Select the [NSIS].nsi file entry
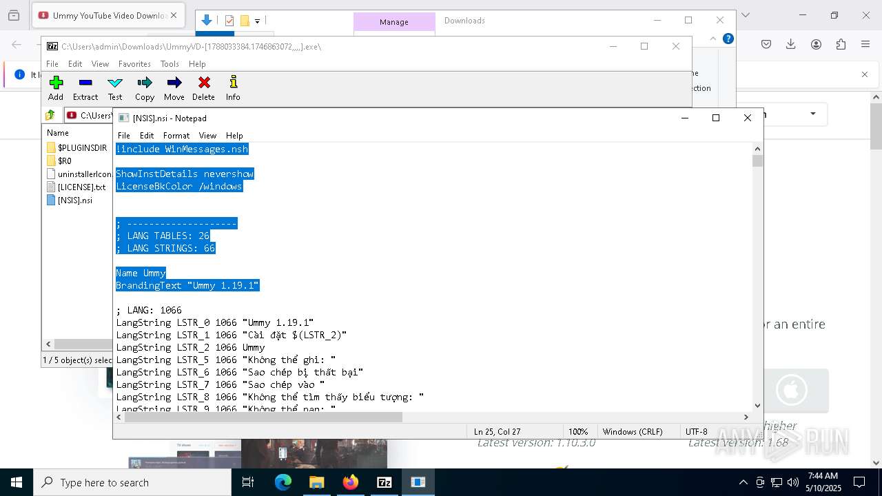The height and width of the screenshot is (496, 882). point(70,200)
